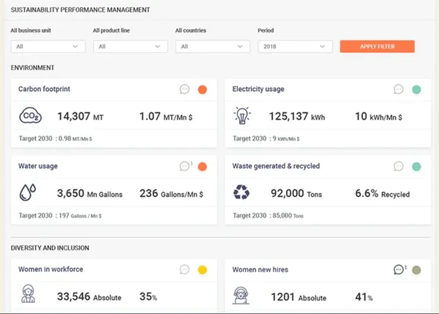Click Target 2030 : 197 Gallons/Mn $ text
The width and height of the screenshot is (439, 314).
tap(60, 215)
